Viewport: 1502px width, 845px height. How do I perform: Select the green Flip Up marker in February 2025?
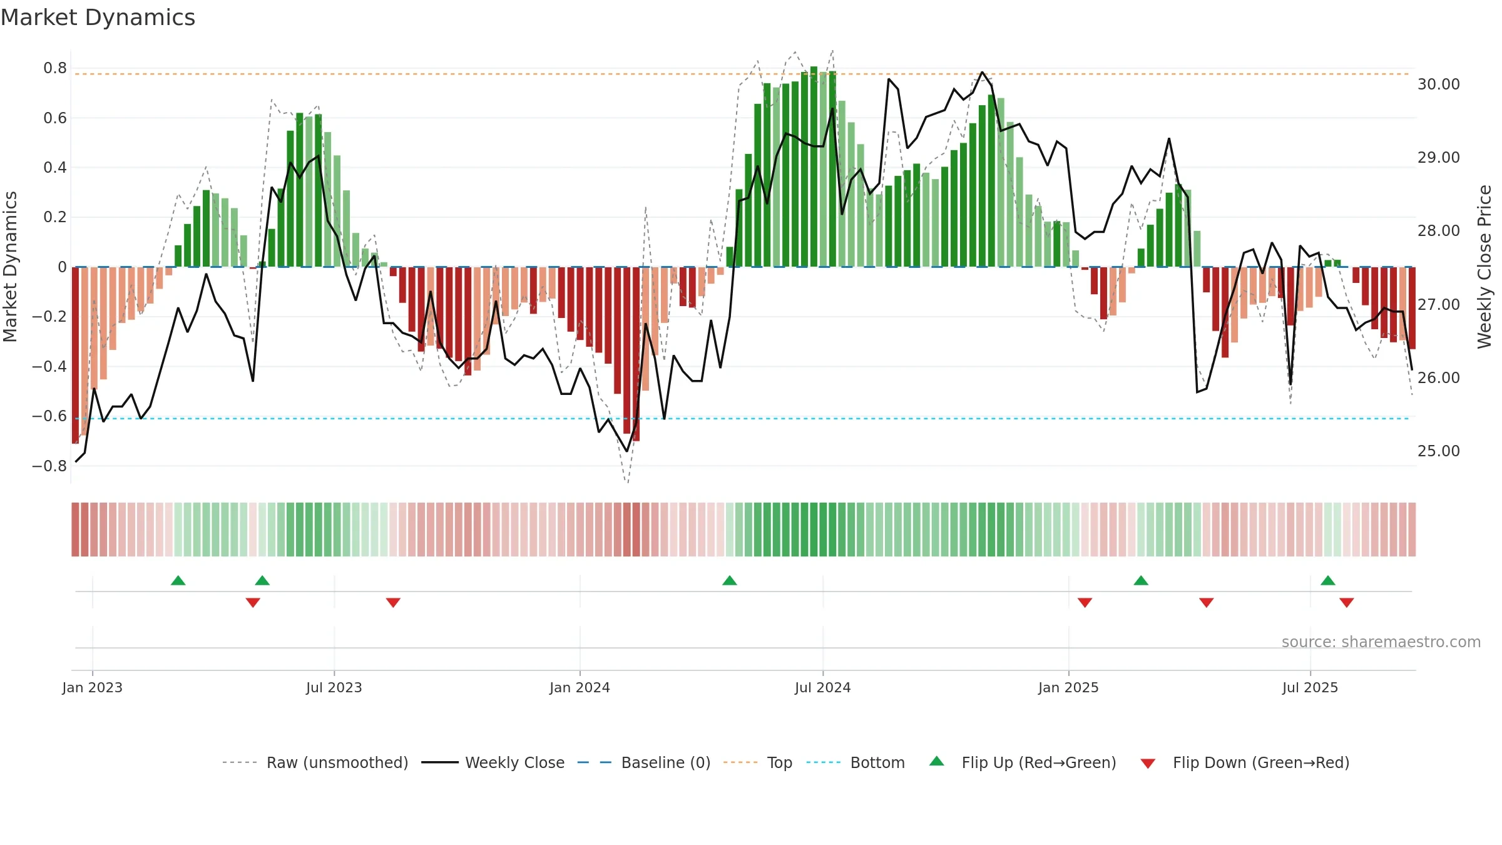pyautogui.click(x=1141, y=580)
